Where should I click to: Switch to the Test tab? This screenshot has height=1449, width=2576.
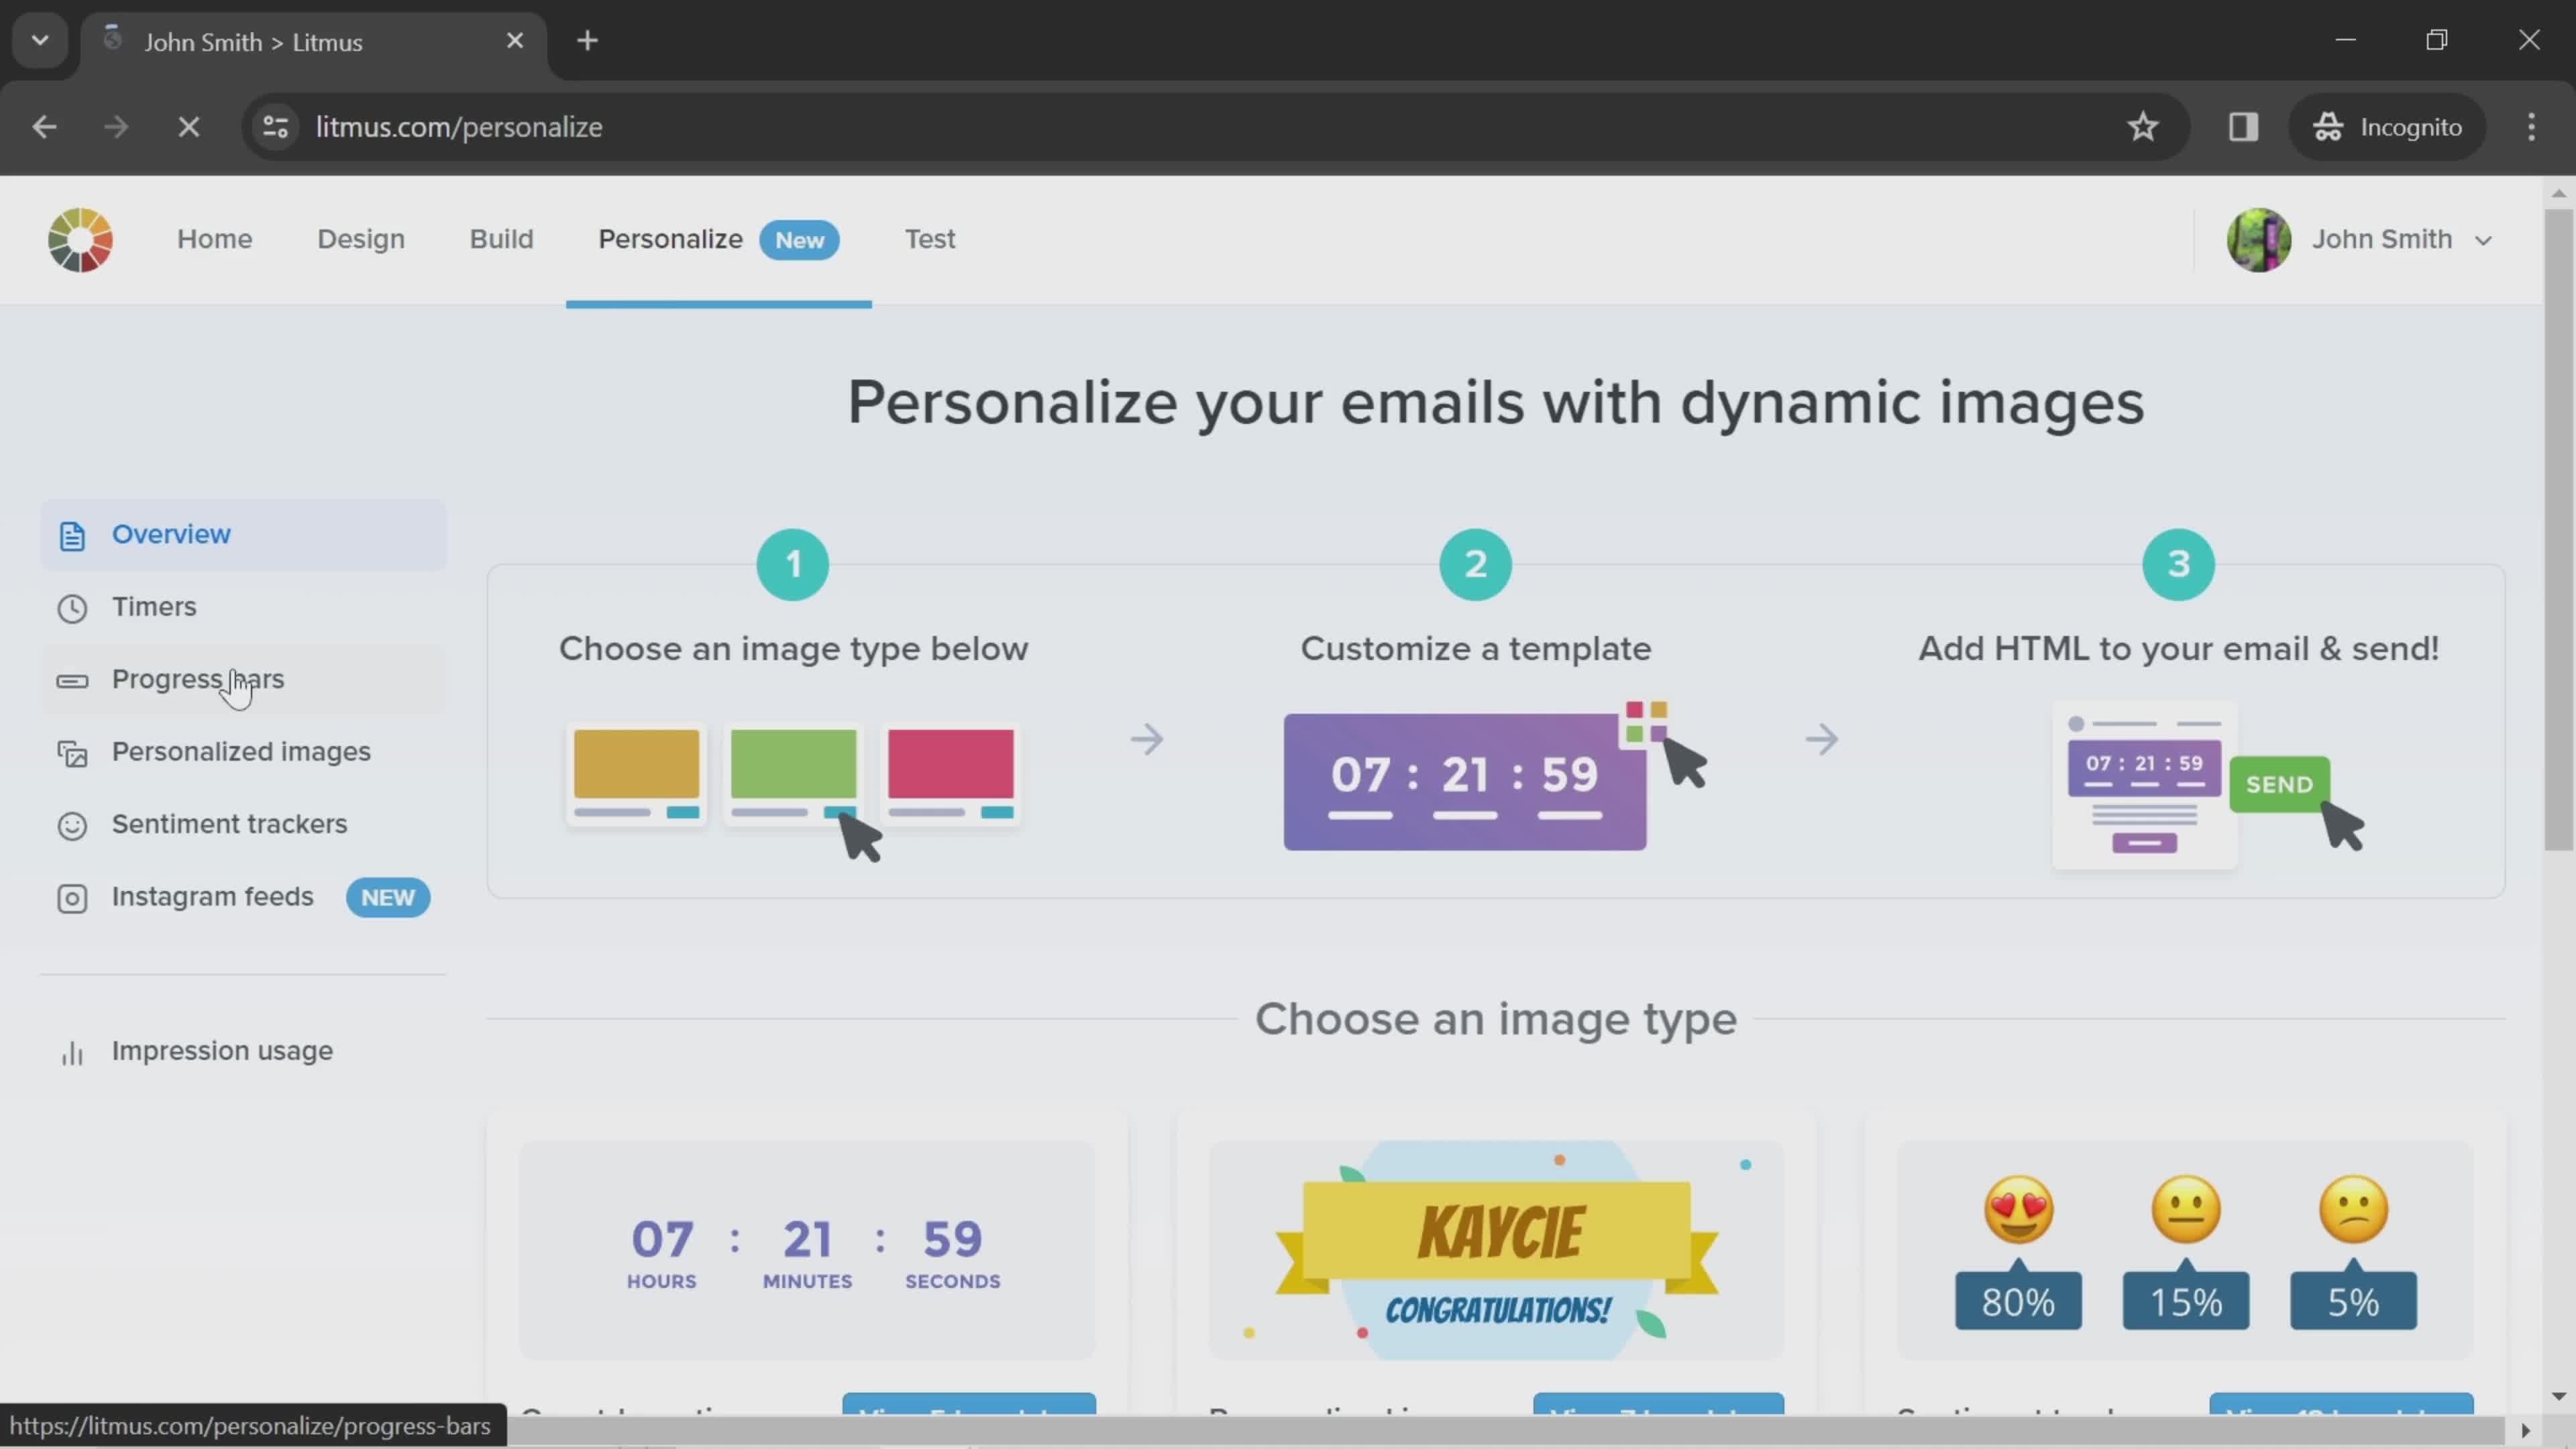pos(929,239)
